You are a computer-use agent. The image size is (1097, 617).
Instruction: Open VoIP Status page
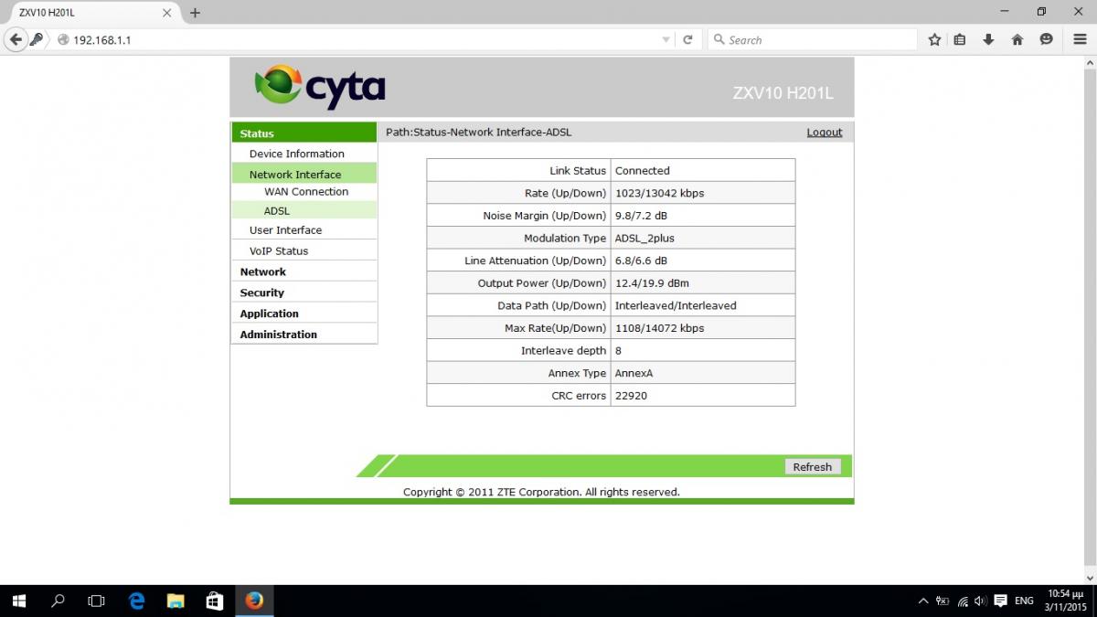279,250
